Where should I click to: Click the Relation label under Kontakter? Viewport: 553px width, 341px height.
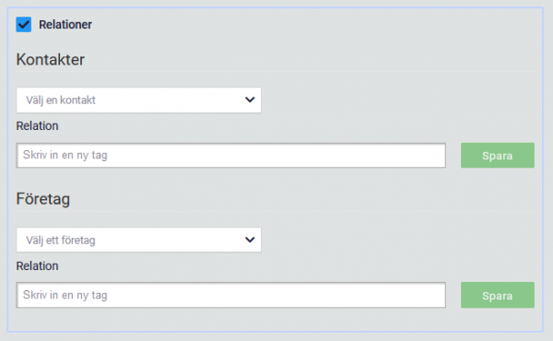(38, 126)
